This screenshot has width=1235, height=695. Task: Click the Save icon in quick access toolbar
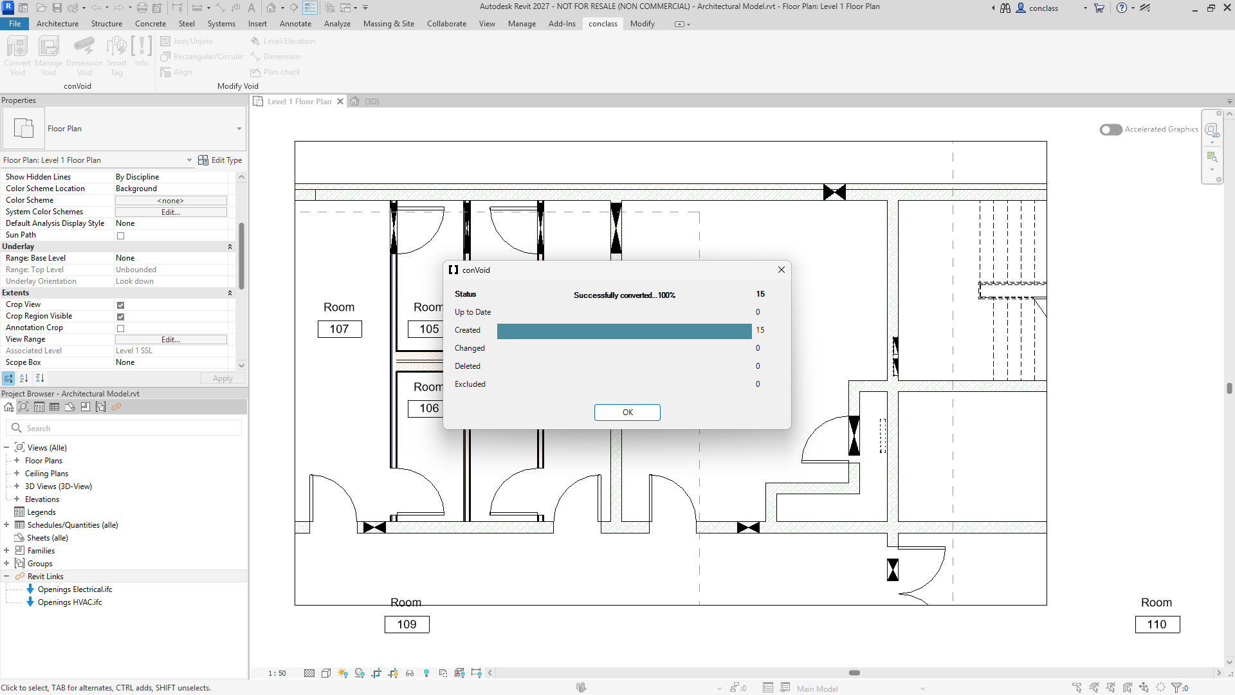coord(57,8)
